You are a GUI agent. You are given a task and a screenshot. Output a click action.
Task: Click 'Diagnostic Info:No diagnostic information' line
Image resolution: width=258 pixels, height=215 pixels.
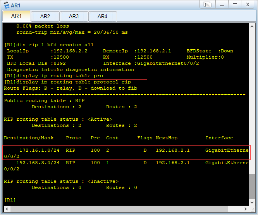pyautogui.click(x=71, y=69)
